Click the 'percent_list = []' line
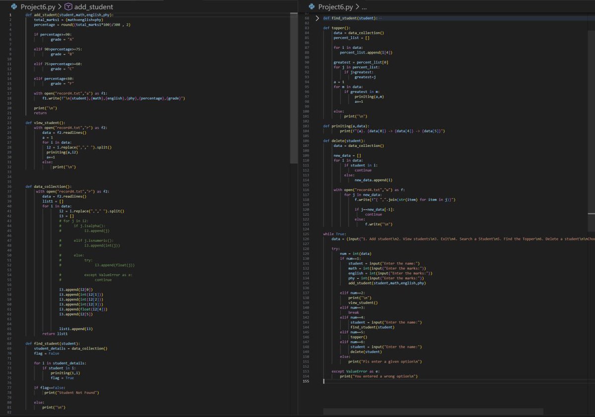This screenshot has height=417, width=595. pos(352,38)
